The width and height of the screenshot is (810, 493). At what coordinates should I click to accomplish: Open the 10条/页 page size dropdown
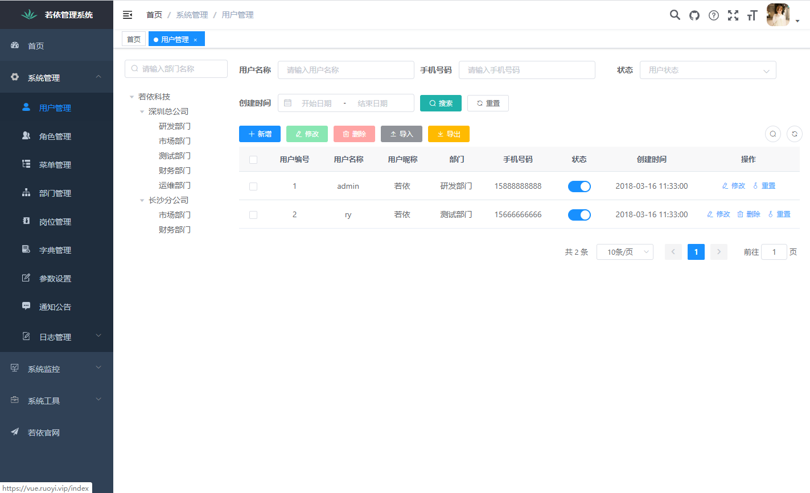point(625,252)
